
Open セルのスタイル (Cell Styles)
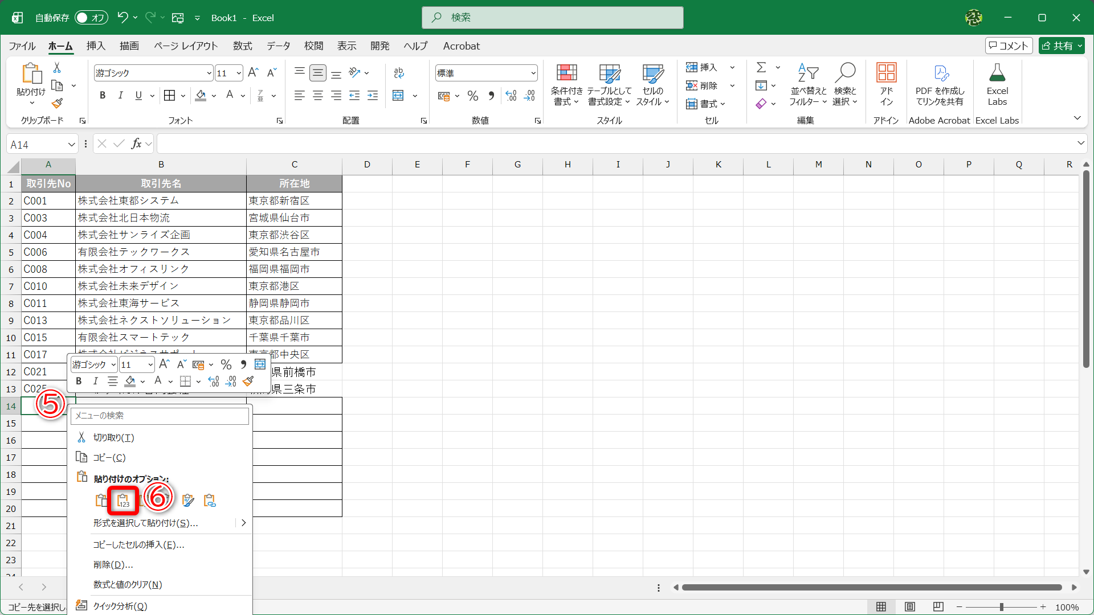pyautogui.click(x=653, y=84)
